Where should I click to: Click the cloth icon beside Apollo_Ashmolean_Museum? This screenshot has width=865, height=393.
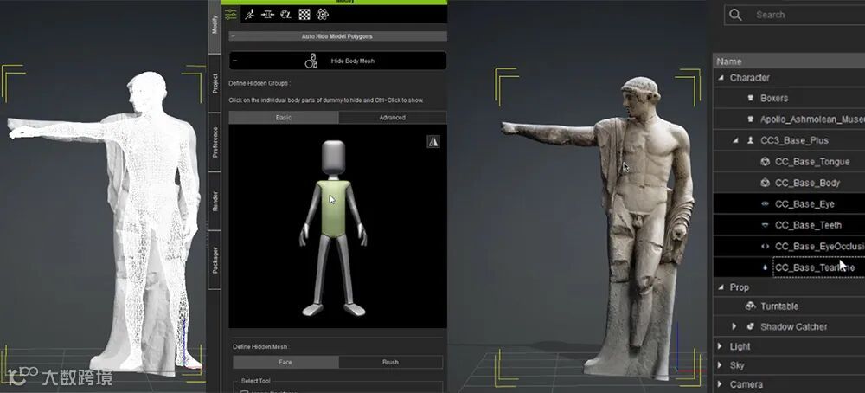(750, 119)
